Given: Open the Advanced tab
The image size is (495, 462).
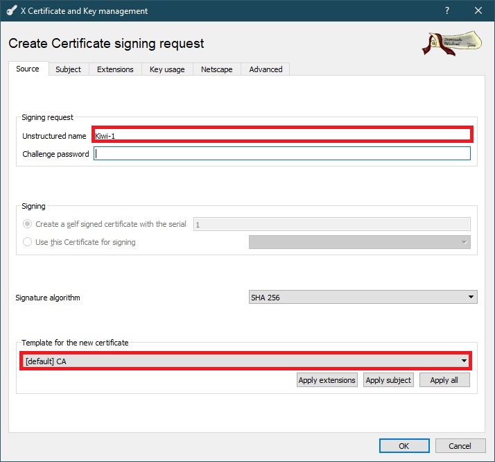Looking at the screenshot, I should (266, 69).
